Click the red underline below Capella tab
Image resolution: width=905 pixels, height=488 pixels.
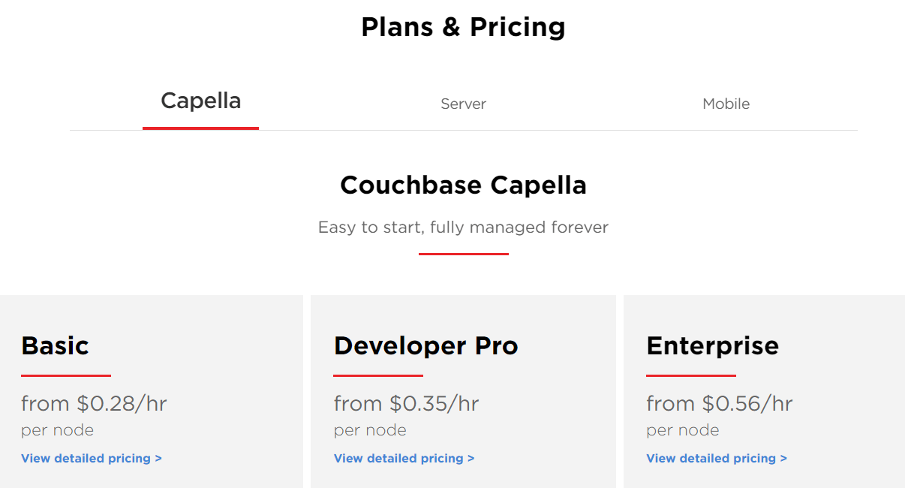(x=200, y=128)
